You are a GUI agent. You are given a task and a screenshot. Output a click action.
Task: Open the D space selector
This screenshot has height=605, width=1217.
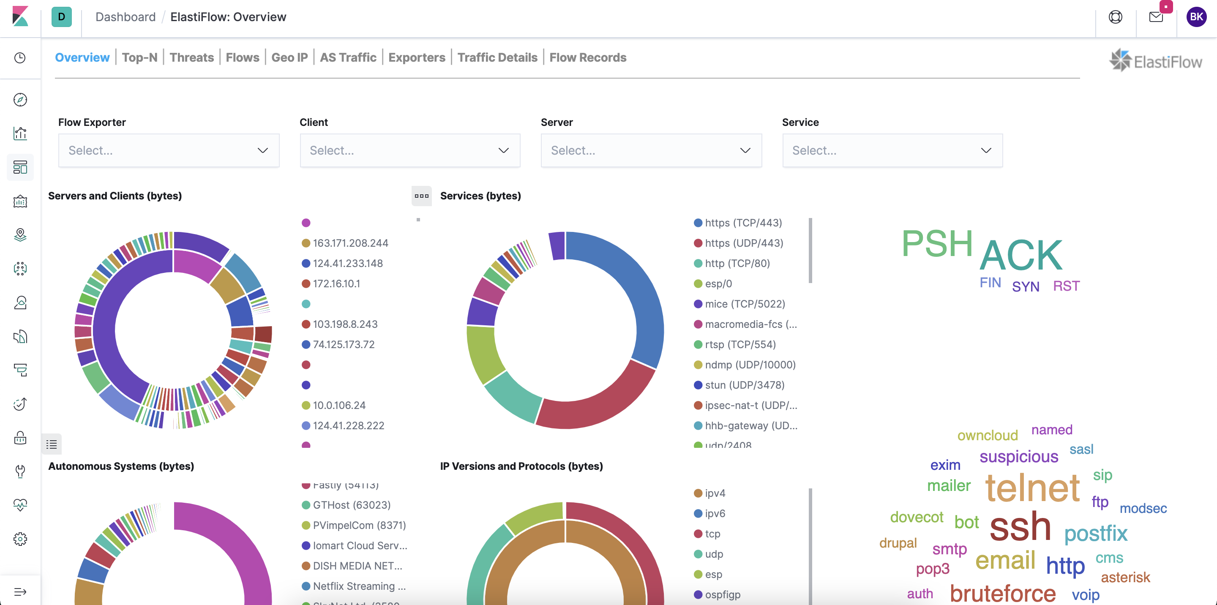[61, 16]
